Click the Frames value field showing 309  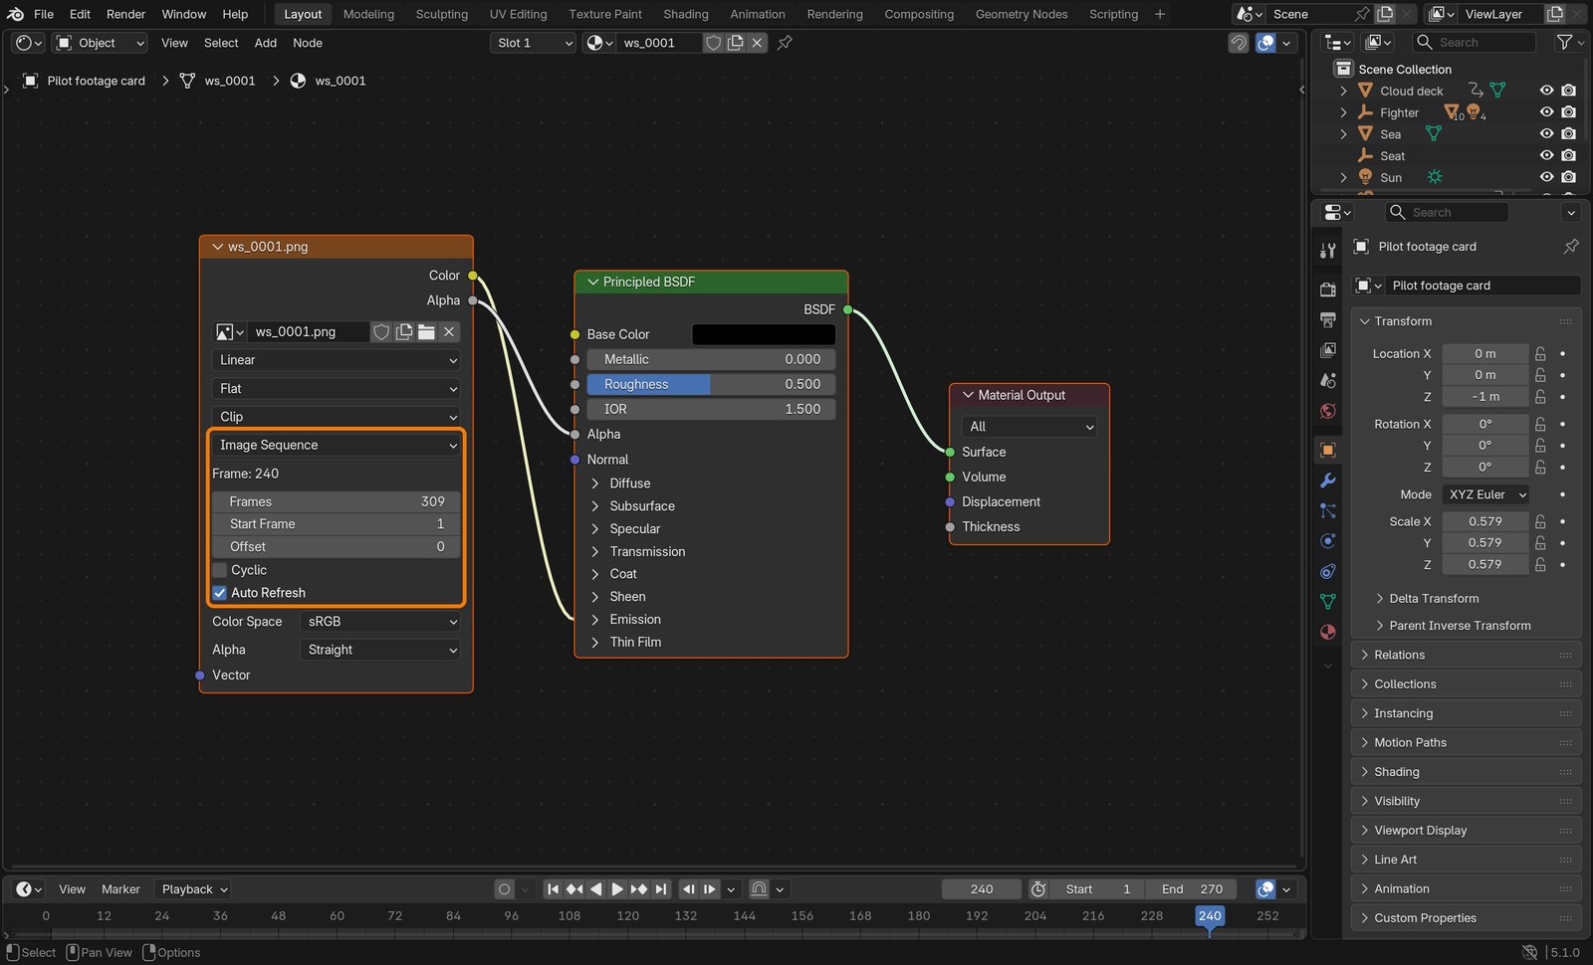pos(336,502)
